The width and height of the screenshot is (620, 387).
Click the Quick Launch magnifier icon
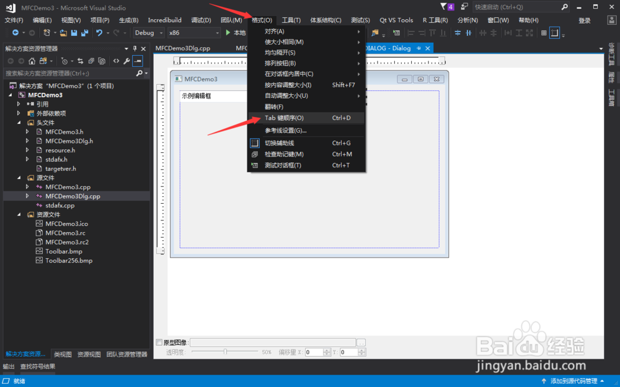pos(564,7)
